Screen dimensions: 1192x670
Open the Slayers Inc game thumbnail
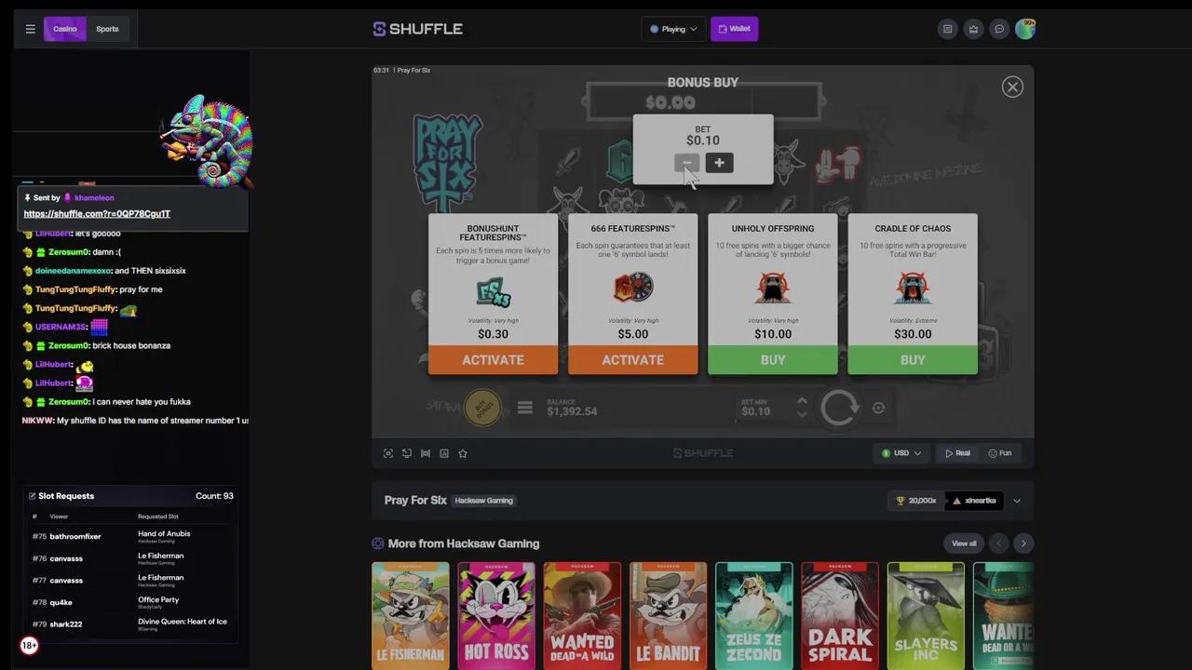click(926, 615)
